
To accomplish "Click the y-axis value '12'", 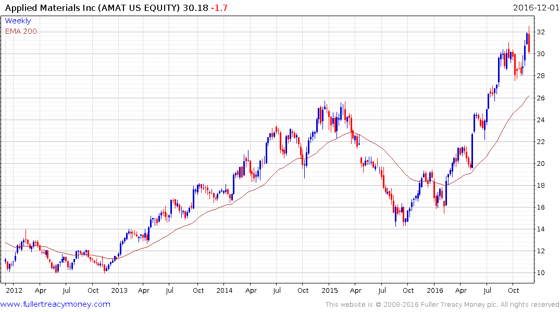I will (x=541, y=251).
